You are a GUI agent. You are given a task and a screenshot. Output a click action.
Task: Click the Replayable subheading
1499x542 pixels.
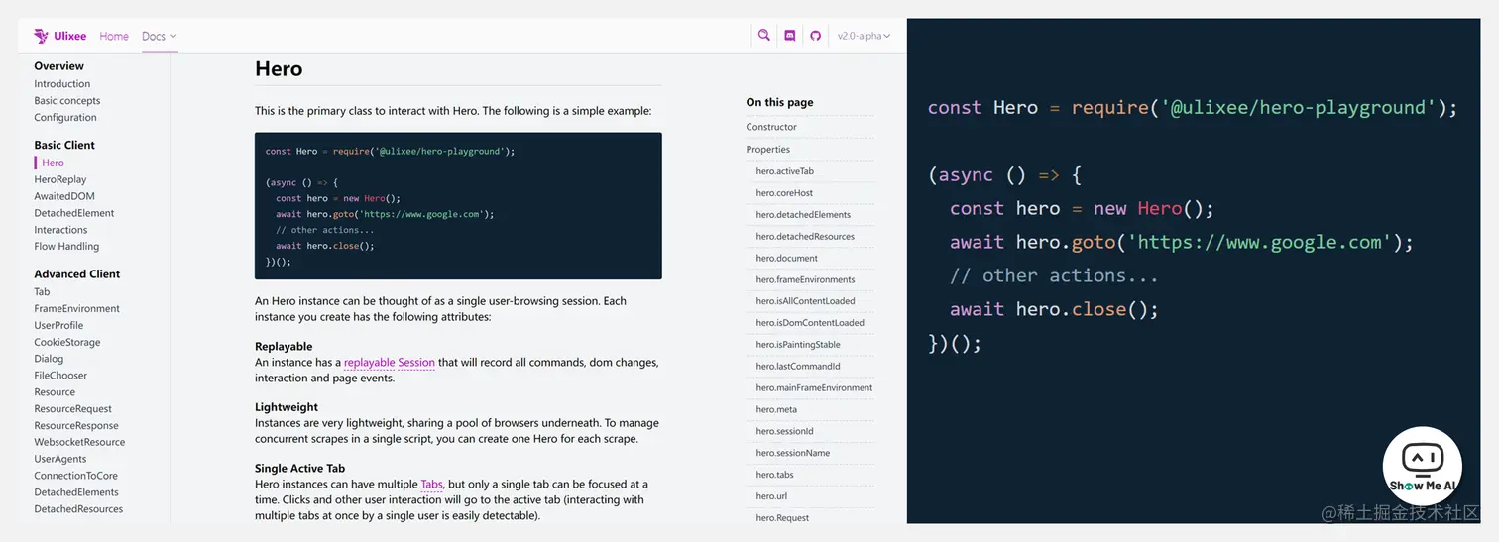[x=284, y=347]
